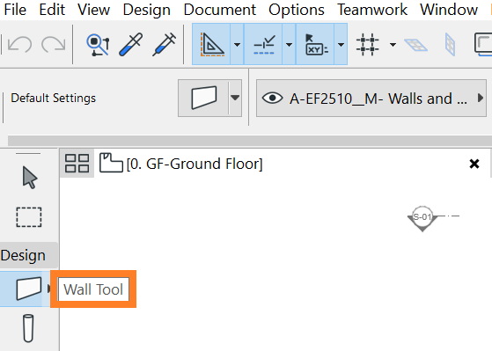This screenshot has height=351, width=492.
Task: Open the Document menu
Action: coord(220,10)
